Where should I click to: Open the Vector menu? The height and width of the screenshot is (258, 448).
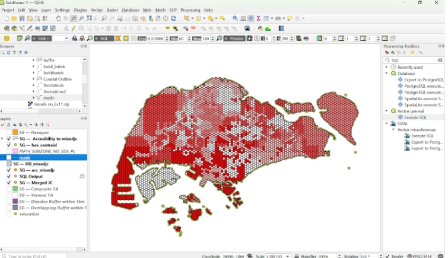click(x=97, y=10)
